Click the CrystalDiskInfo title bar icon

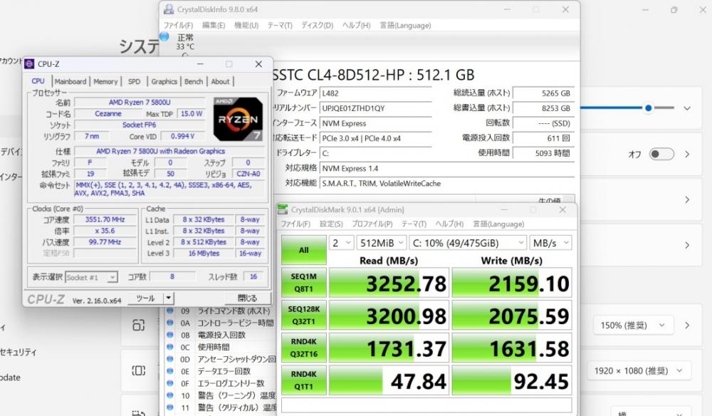pos(169,9)
